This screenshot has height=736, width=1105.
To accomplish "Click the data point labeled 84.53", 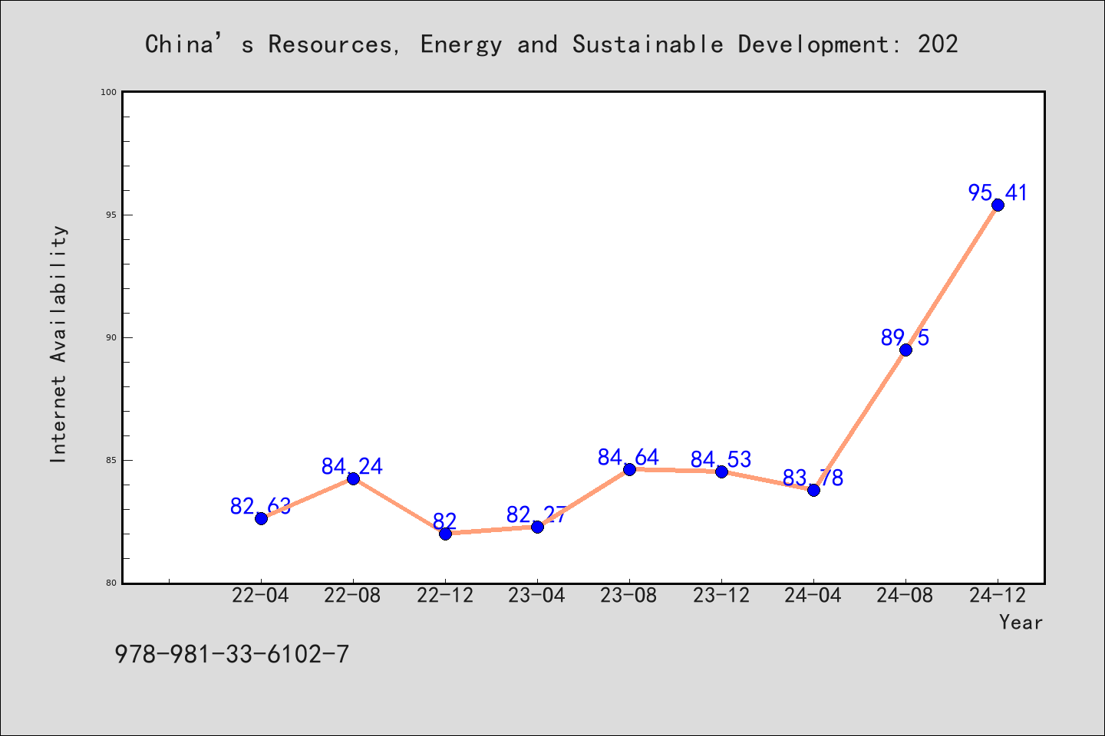I will pos(721,472).
